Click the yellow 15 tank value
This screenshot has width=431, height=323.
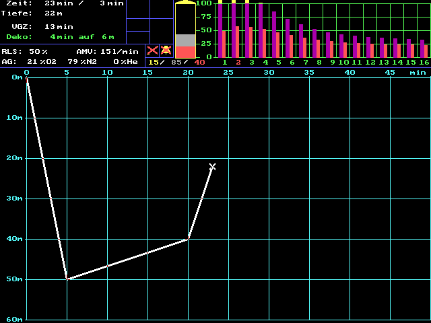click(x=153, y=62)
